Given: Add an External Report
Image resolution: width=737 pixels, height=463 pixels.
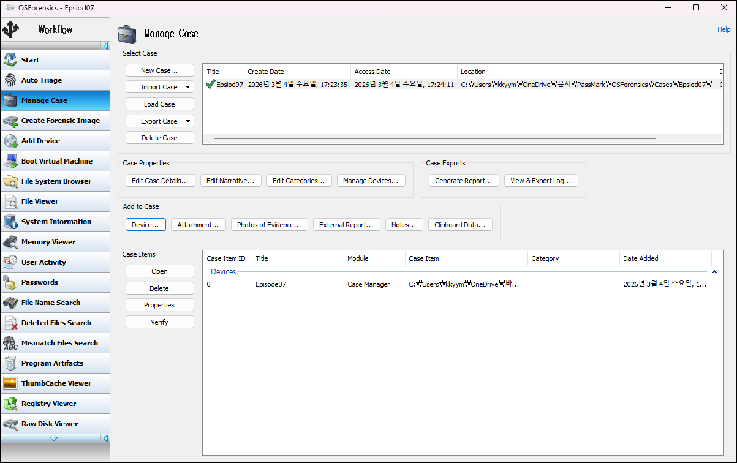Looking at the screenshot, I should point(347,225).
